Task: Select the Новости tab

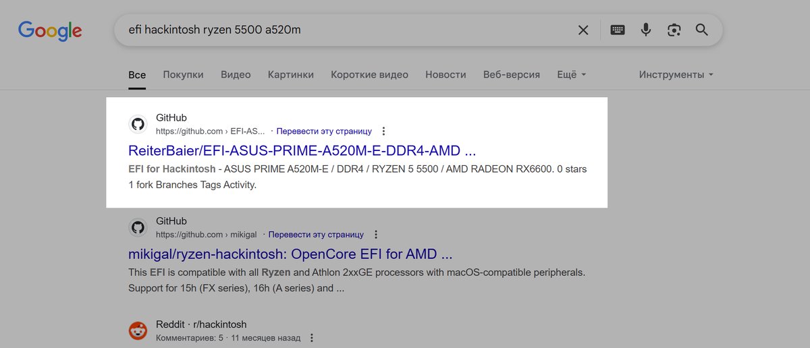Action: [x=446, y=75]
